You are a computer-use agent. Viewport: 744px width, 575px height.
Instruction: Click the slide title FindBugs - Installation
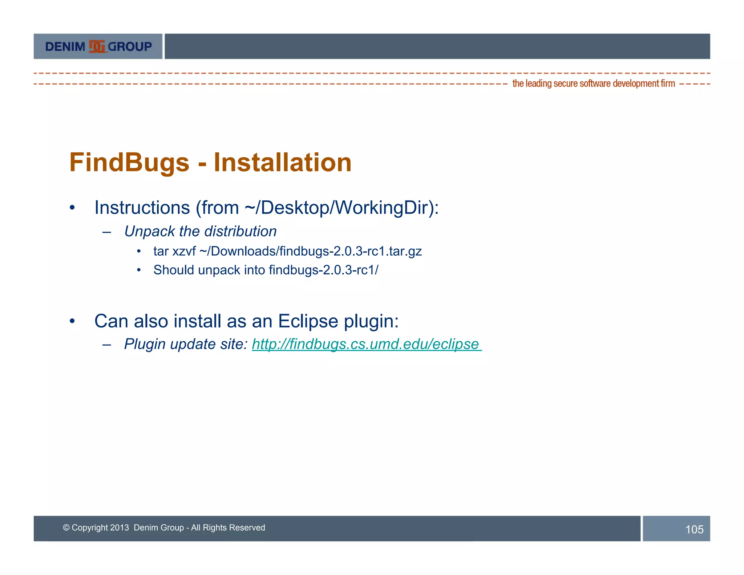210,162
